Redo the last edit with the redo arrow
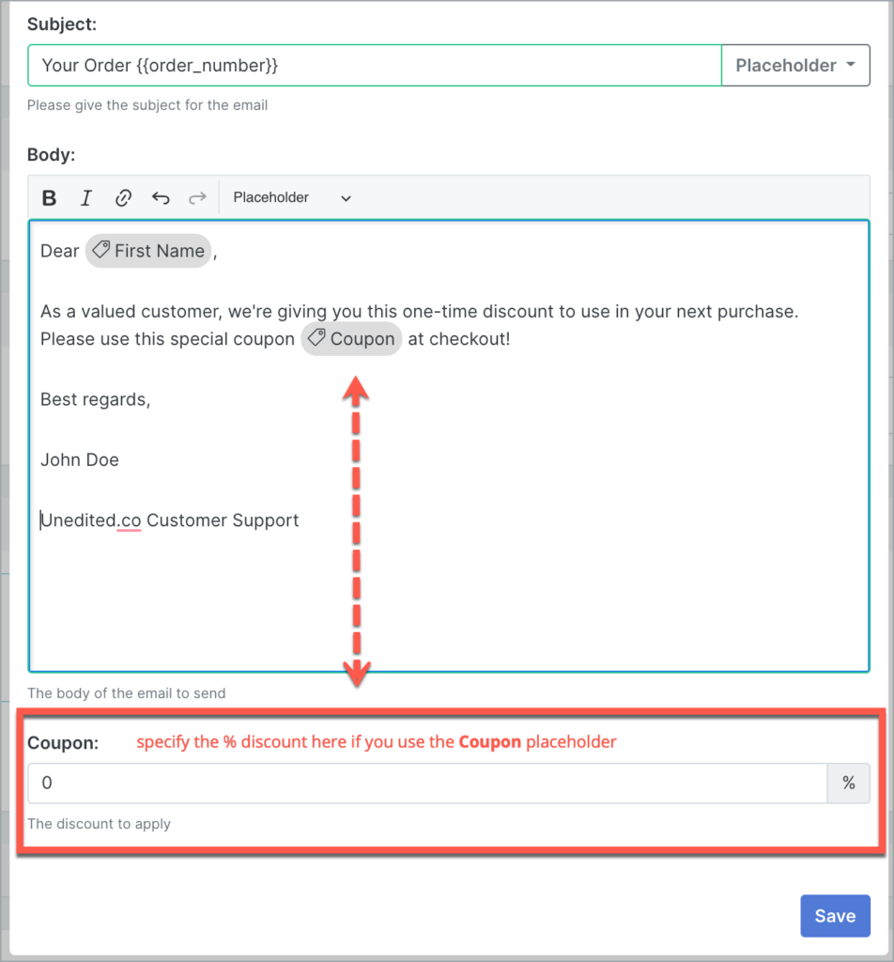This screenshot has height=962, width=894. 196,197
